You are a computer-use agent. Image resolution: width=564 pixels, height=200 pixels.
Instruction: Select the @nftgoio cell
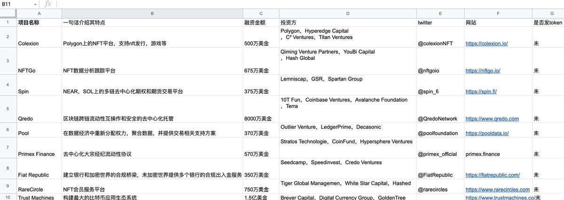(x=440, y=61)
